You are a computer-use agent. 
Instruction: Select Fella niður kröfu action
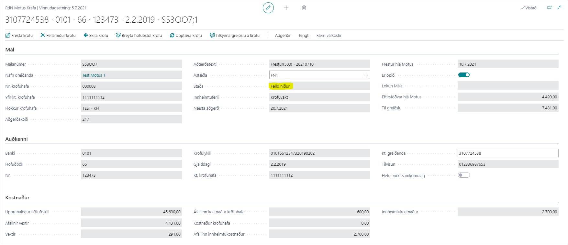click(x=58, y=35)
